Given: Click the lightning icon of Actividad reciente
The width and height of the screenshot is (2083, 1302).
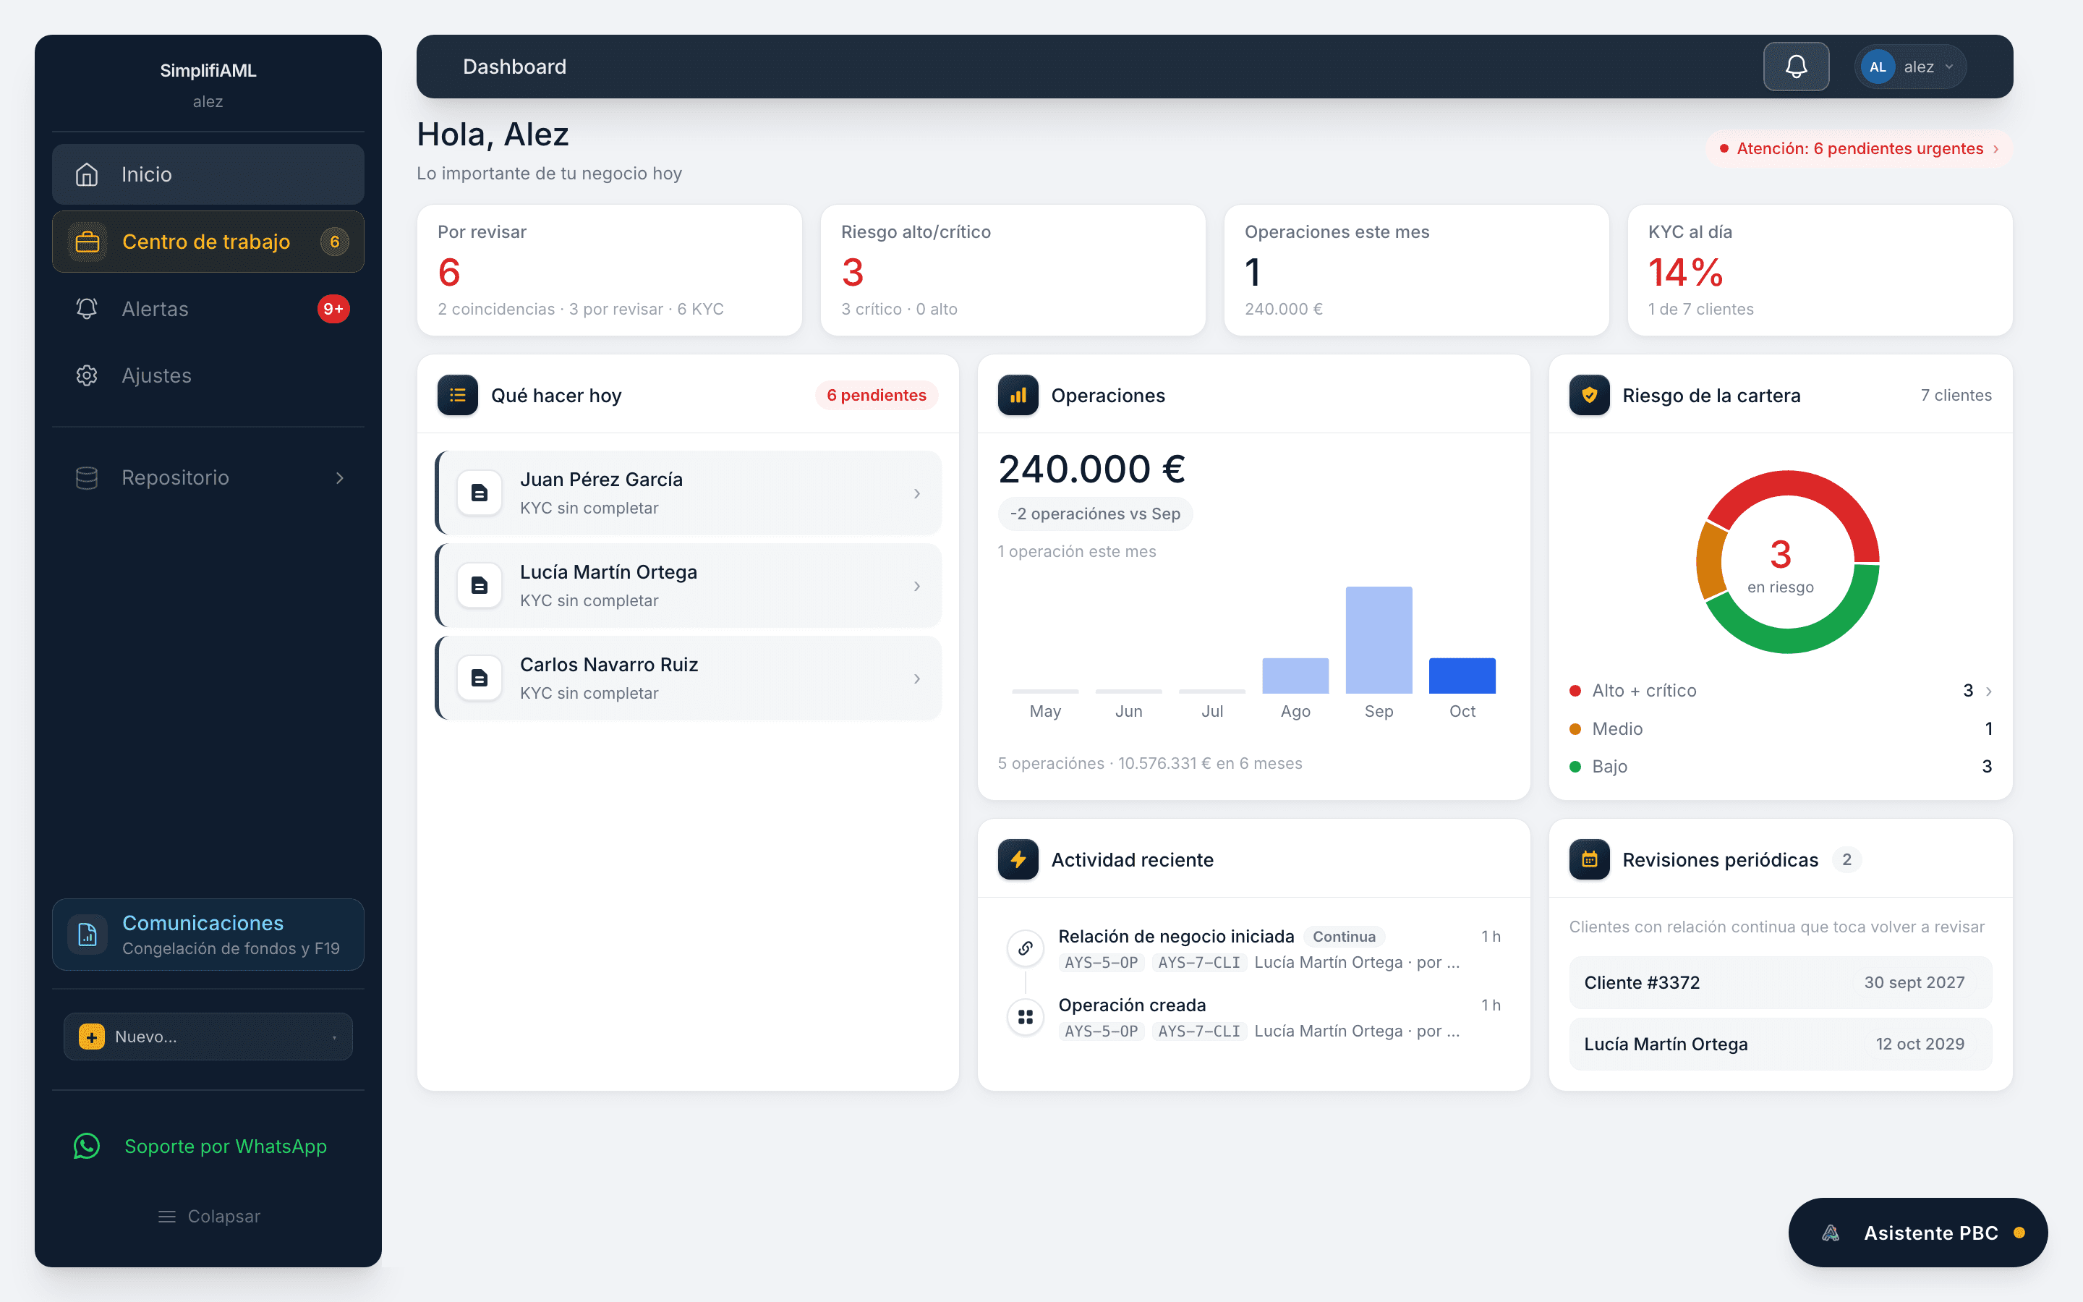Looking at the screenshot, I should (x=1018, y=859).
